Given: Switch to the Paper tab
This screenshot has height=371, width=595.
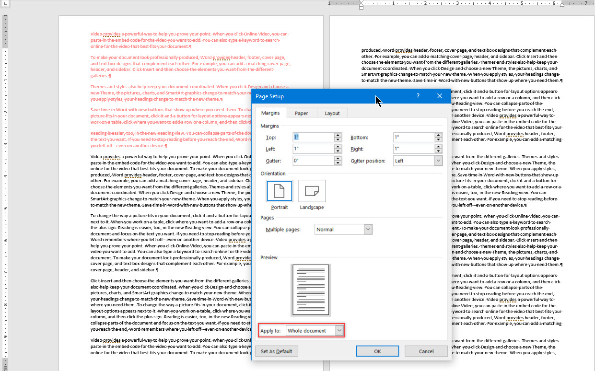Looking at the screenshot, I should coord(302,113).
